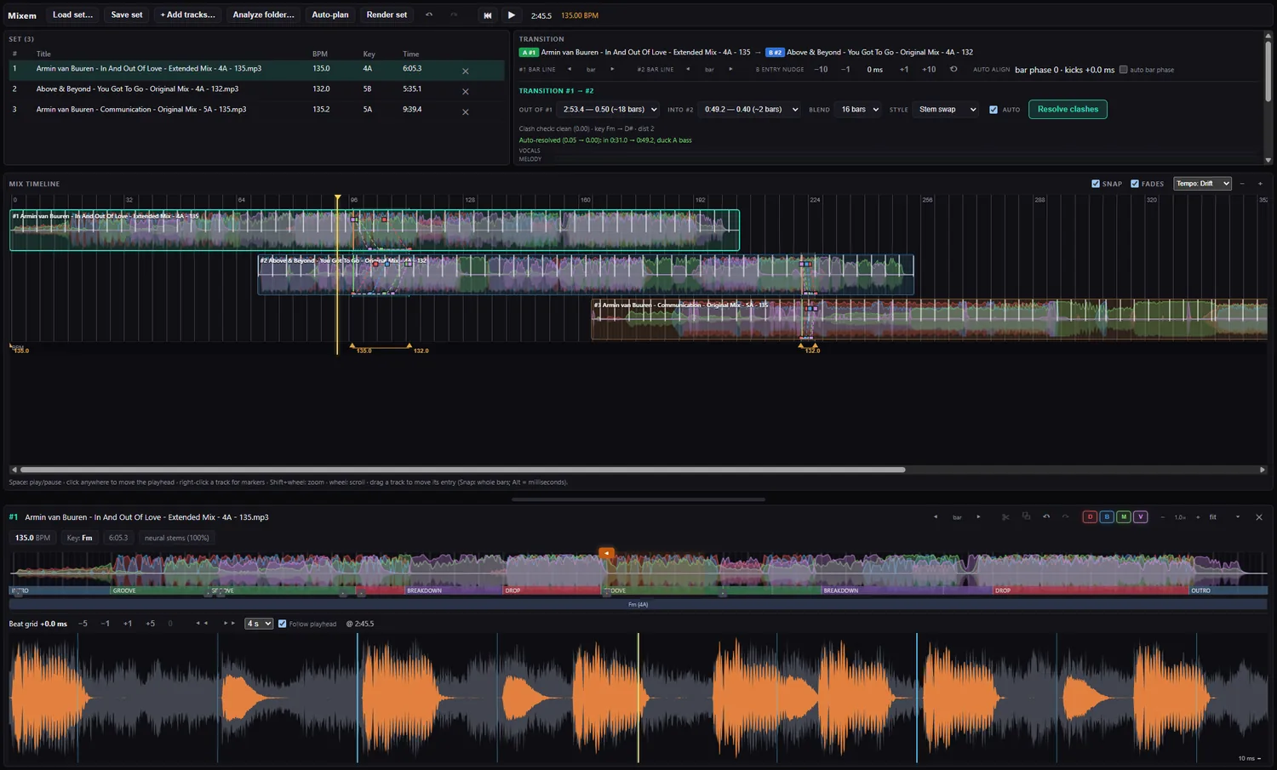This screenshot has height=770, width=1277.
Task: Nudge B entry by minus 10 ms
Action: click(x=821, y=70)
